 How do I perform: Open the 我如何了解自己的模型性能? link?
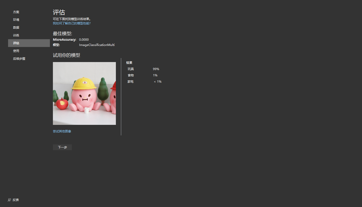pyautogui.click(x=72, y=23)
